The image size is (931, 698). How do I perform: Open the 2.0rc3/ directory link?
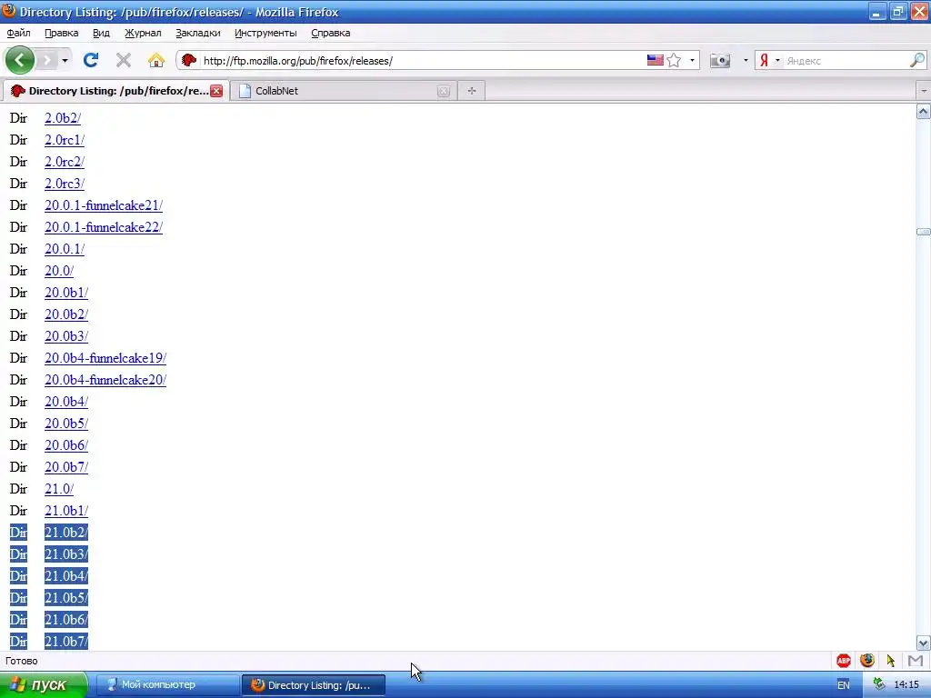pyautogui.click(x=65, y=184)
